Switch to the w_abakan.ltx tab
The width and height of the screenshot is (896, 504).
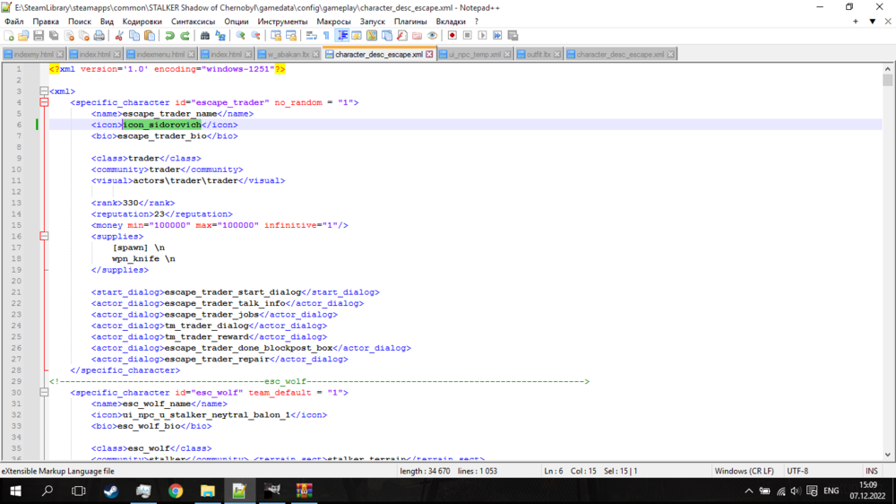click(x=288, y=55)
